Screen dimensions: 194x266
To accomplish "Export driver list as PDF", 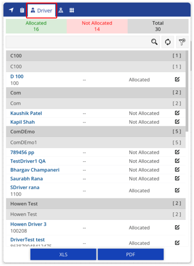I will pos(130,254).
